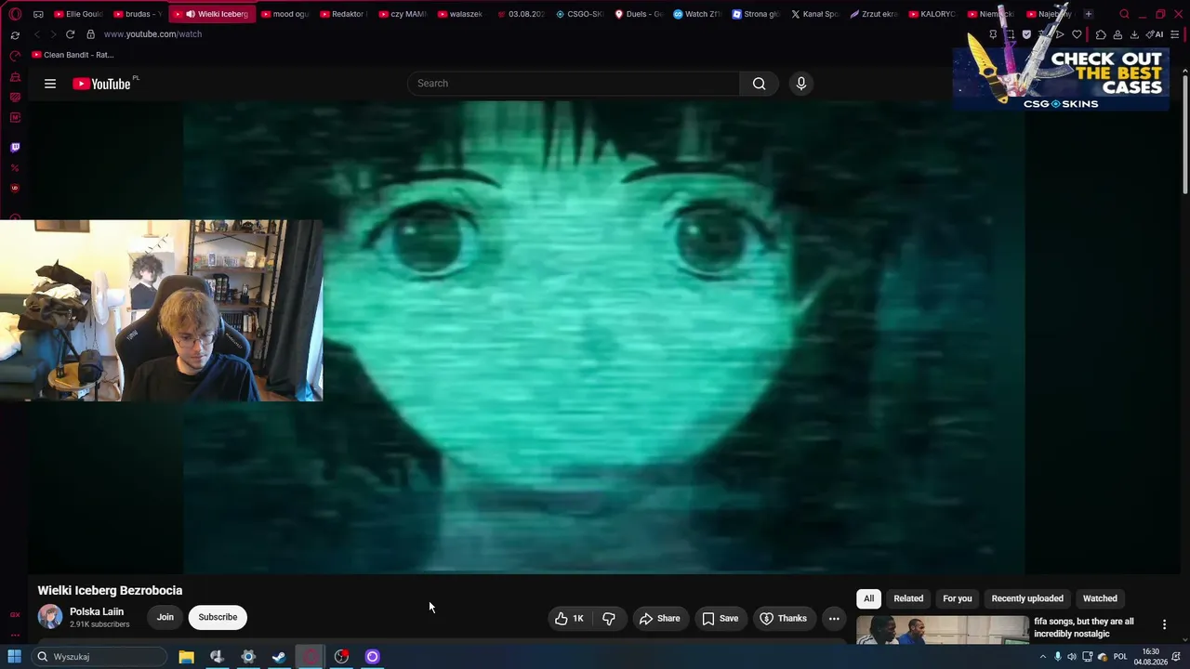Click the video player to pause

click(604, 336)
